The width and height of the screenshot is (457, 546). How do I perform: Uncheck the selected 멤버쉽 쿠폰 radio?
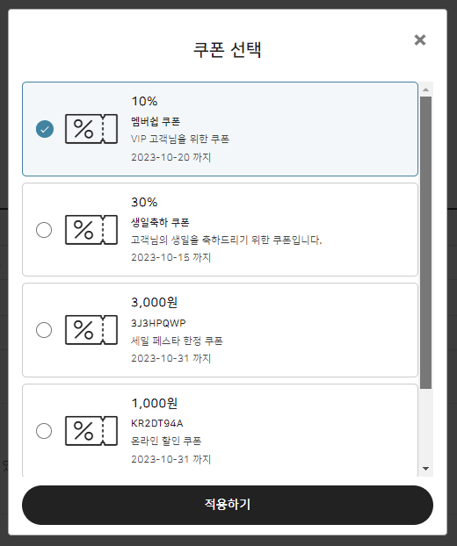(x=45, y=129)
